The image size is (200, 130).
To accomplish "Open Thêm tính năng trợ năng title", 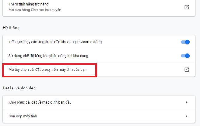I will tap(28, 4).
